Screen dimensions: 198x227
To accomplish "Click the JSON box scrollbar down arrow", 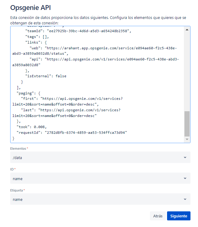I will tap(187, 139).
